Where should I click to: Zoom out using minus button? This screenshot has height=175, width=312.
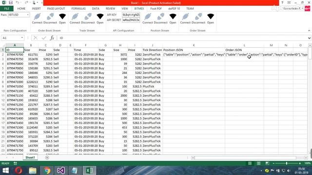(x=273, y=163)
